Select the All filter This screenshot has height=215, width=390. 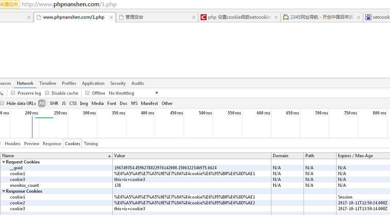coord(42,103)
